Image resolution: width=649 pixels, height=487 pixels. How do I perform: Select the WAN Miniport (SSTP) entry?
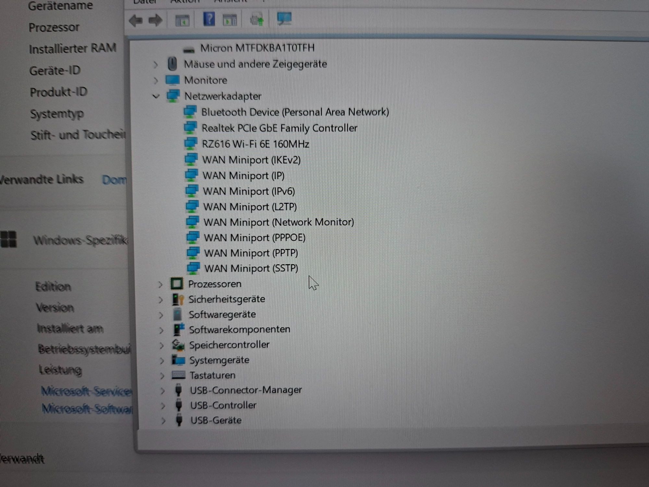(x=251, y=268)
